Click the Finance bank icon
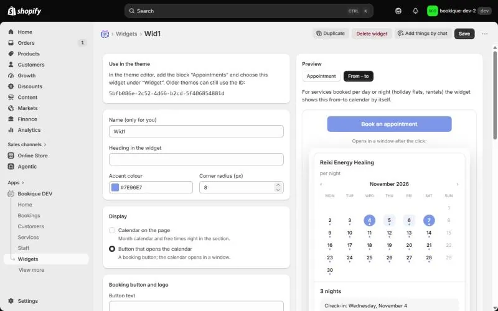 click(x=11, y=119)
